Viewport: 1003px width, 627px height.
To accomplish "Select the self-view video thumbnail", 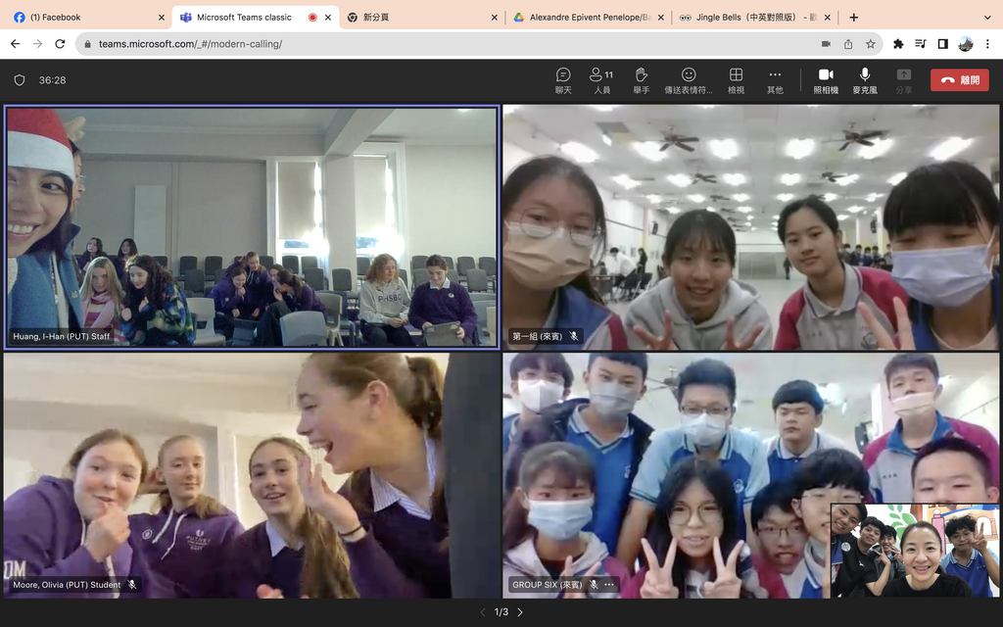I will coord(915,551).
